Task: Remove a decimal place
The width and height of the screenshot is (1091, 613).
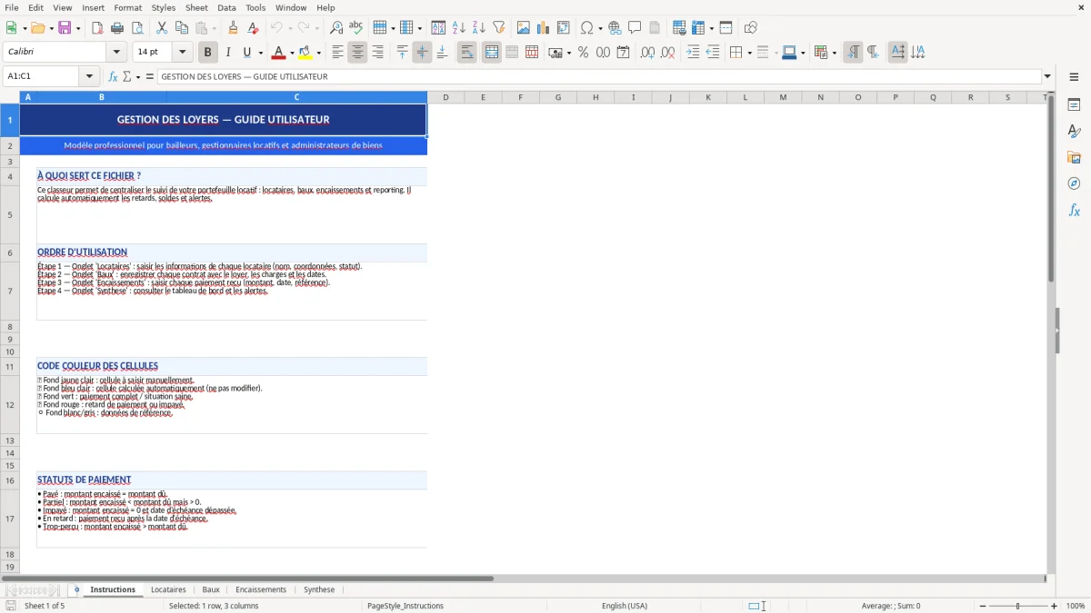Action: click(667, 53)
